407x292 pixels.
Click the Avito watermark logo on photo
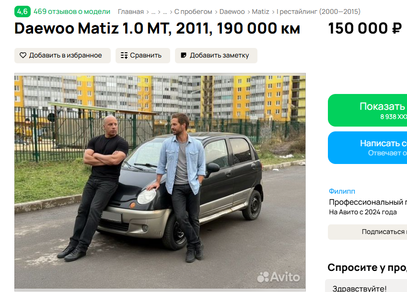tap(279, 277)
